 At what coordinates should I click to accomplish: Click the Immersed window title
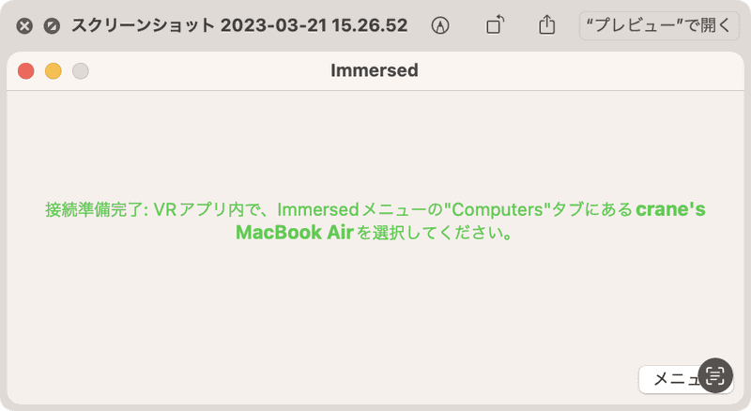point(375,71)
